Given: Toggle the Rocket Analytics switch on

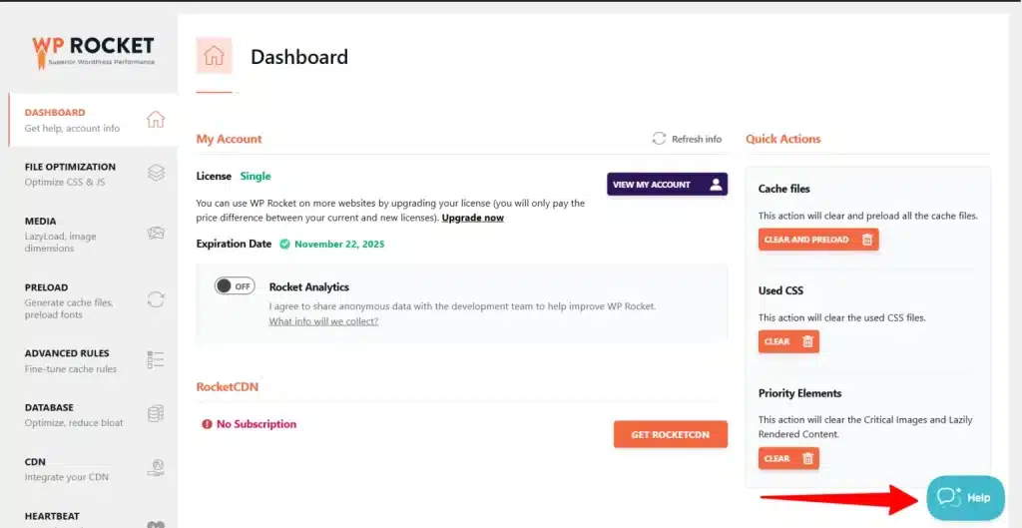Looking at the screenshot, I should click(x=235, y=286).
